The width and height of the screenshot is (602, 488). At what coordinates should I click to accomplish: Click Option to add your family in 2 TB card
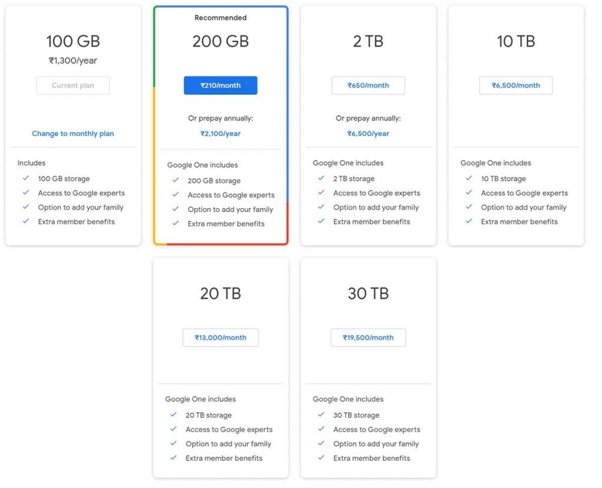point(376,208)
